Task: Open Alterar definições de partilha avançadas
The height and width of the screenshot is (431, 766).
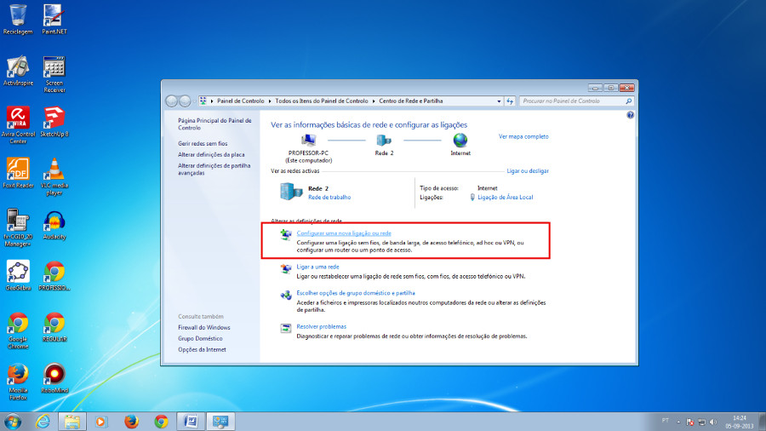Action: click(x=214, y=169)
